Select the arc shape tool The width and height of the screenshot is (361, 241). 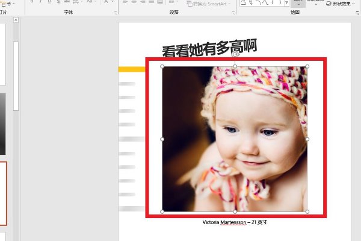pos(258,2)
